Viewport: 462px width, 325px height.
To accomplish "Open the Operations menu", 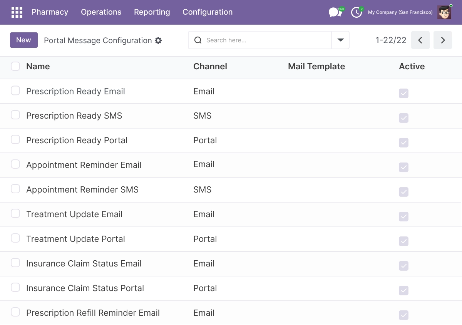I will click(101, 12).
